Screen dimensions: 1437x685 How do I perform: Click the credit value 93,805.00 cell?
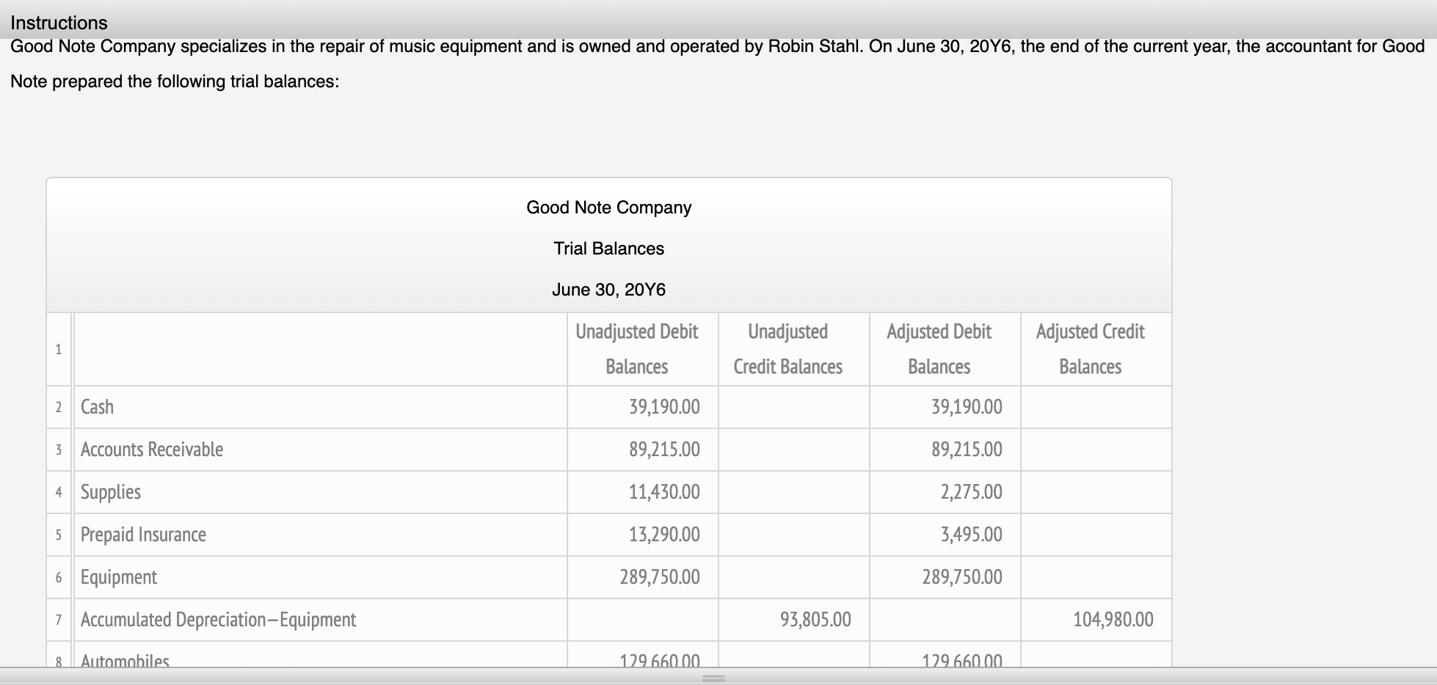point(815,620)
